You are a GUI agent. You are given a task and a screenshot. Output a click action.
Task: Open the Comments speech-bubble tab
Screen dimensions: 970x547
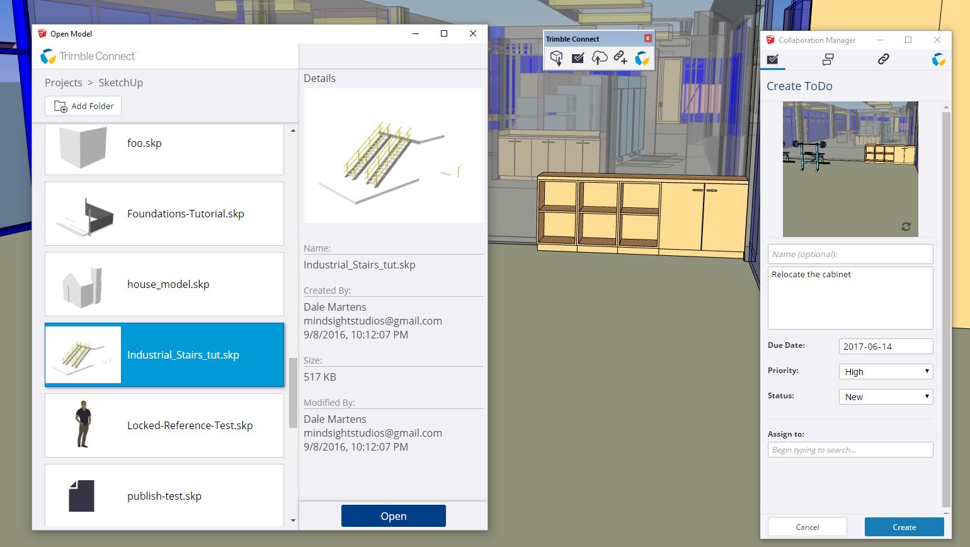(x=828, y=60)
